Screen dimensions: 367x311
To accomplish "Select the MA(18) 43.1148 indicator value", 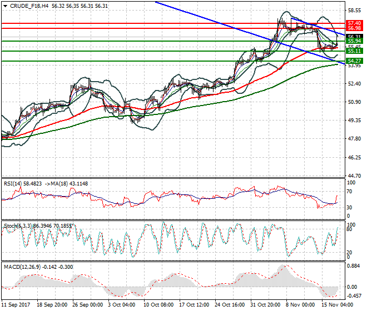I will pos(69,184).
